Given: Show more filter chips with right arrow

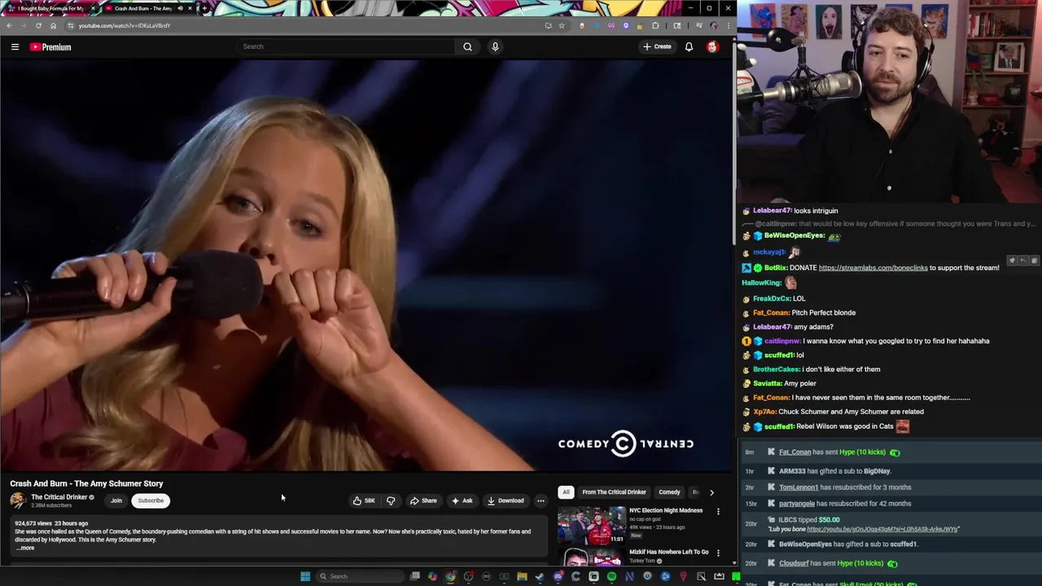Looking at the screenshot, I should click(711, 492).
